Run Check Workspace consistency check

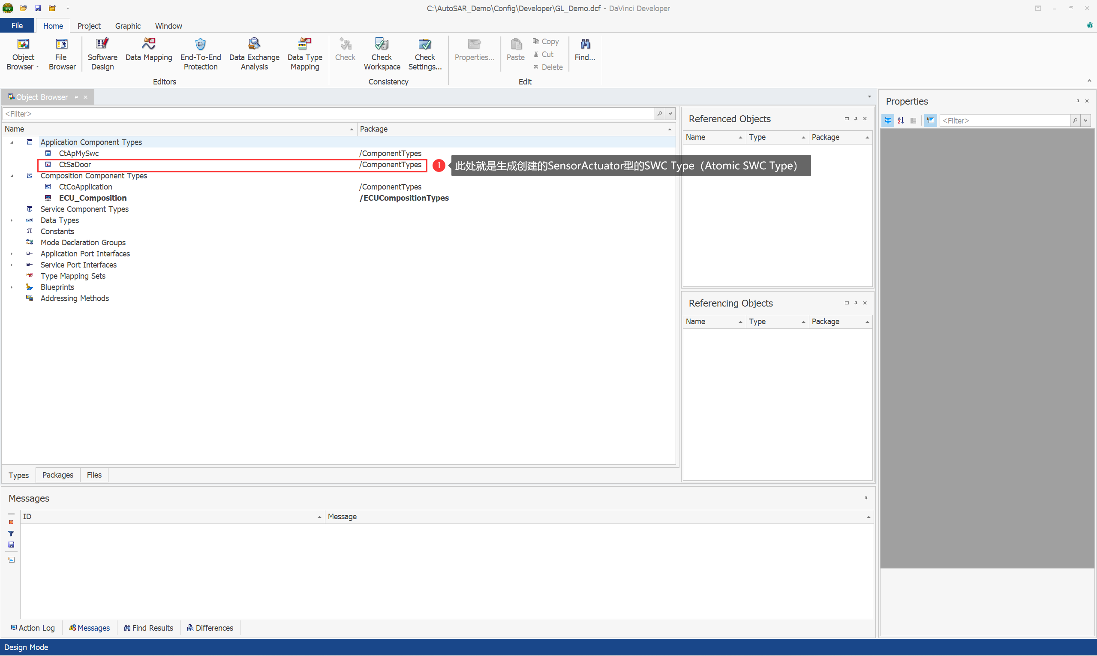coord(382,54)
